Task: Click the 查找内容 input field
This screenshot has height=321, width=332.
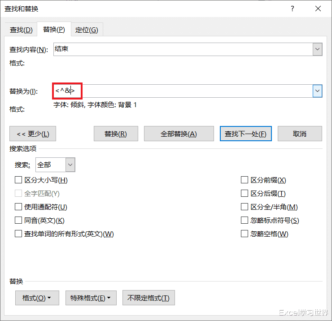Action: pos(183,49)
